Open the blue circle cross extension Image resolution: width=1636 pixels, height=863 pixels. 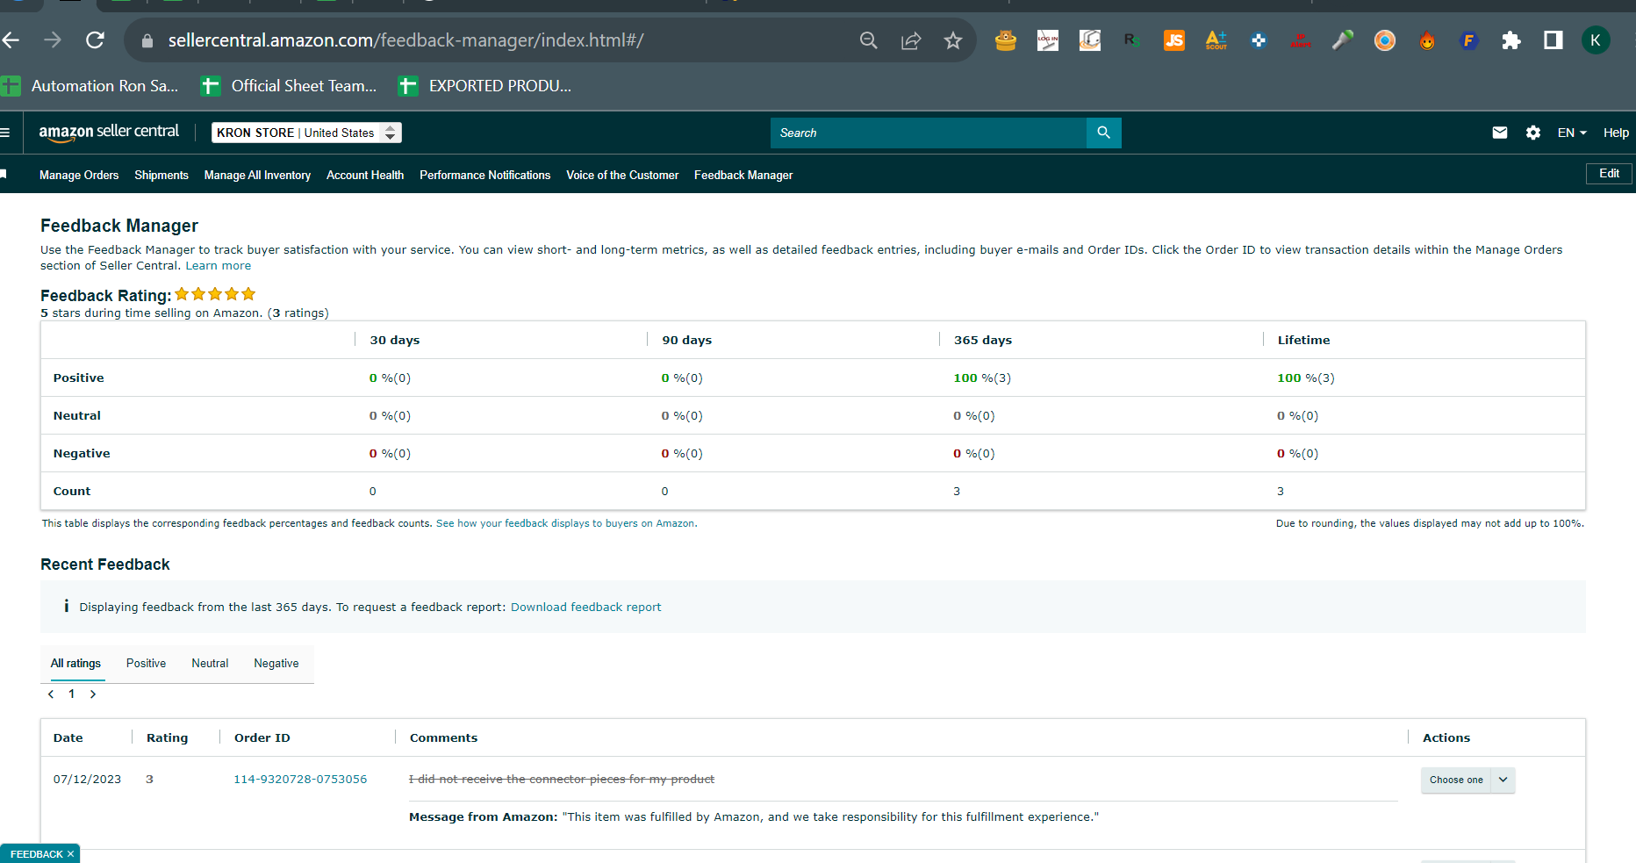click(x=1259, y=40)
